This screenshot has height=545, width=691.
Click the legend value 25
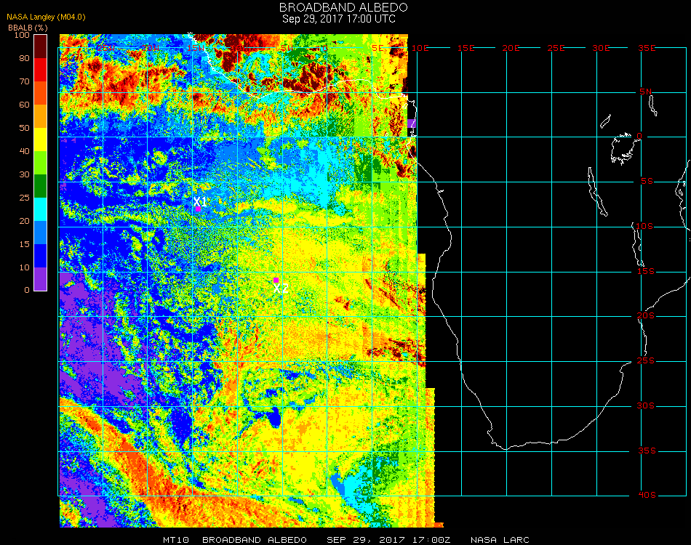point(24,198)
